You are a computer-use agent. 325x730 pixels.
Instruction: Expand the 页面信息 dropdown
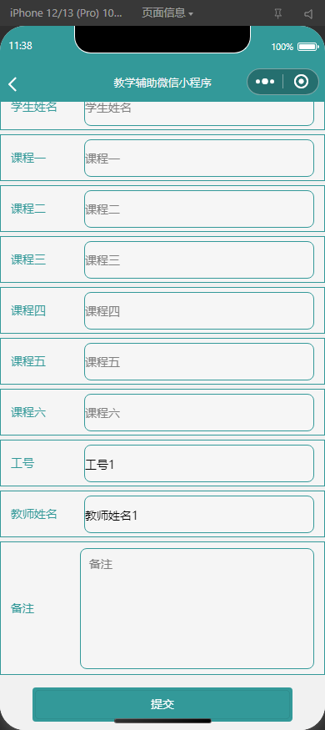click(x=167, y=13)
